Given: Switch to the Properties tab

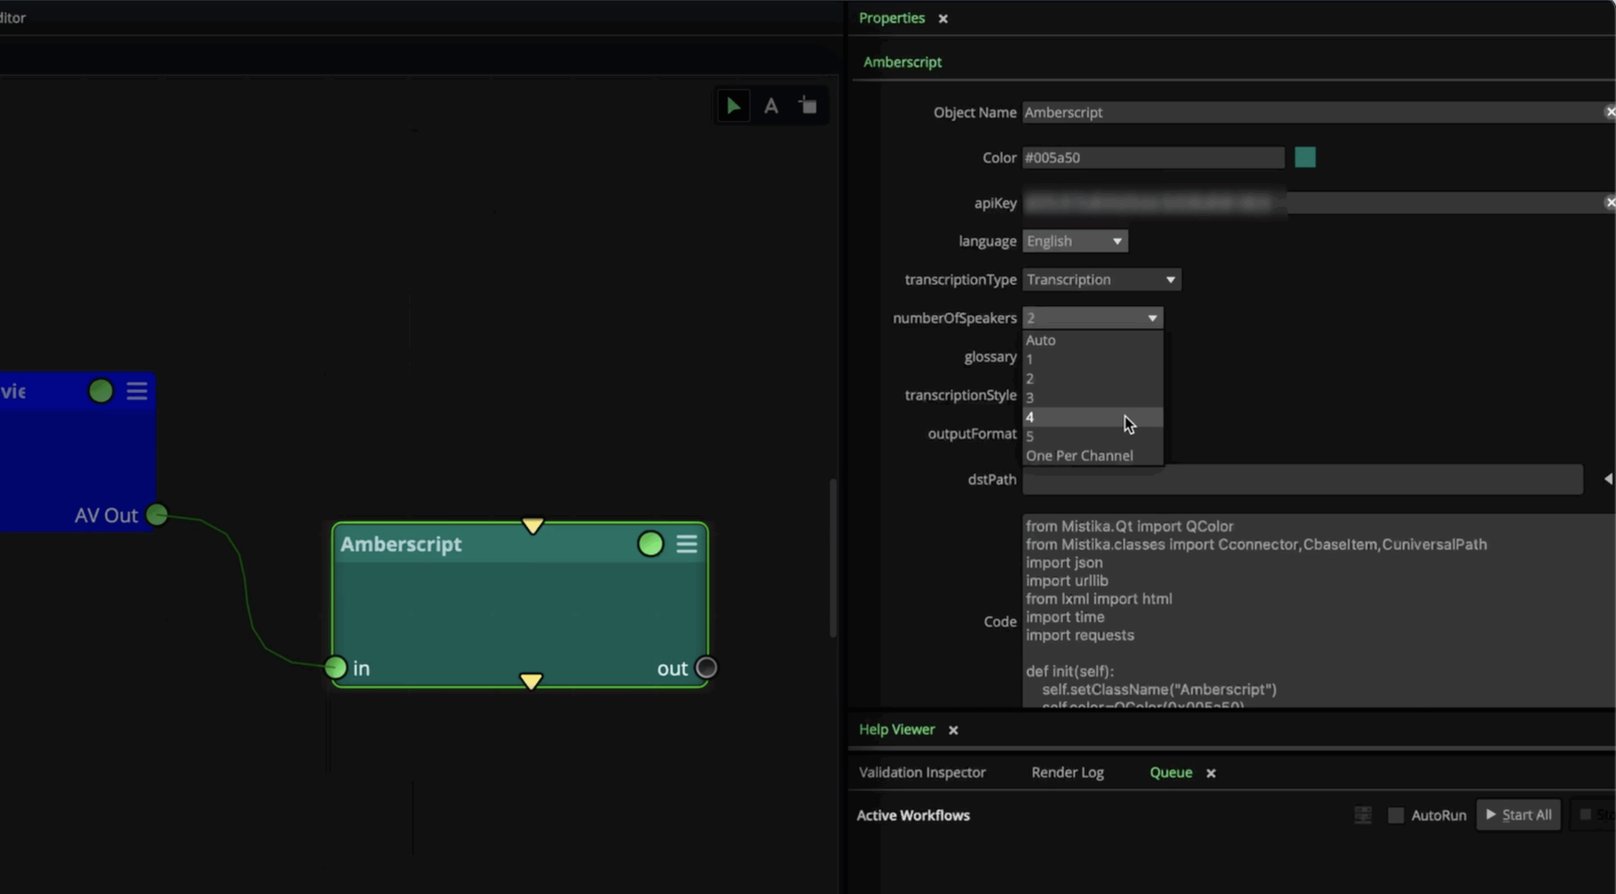Looking at the screenshot, I should coord(891,18).
